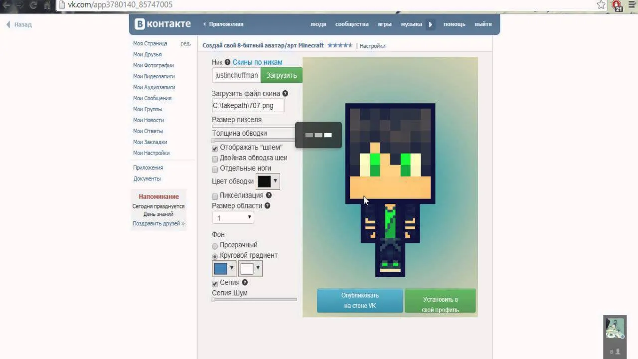Click выйти to log out
The image size is (638, 359).
483,24
